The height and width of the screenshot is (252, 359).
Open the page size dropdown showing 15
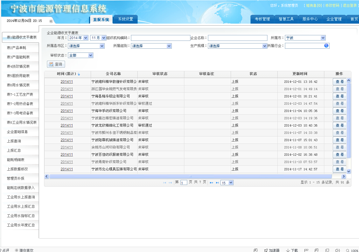point(227,183)
